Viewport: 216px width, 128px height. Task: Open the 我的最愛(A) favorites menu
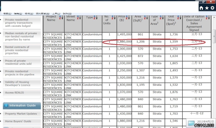point(43,13)
